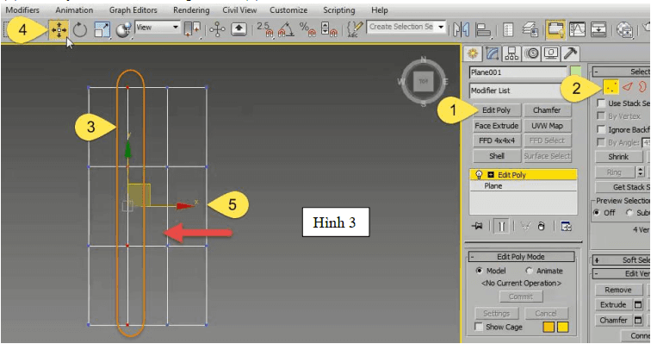
Task: Tick the By Angle checkbox
Action: pos(601,142)
